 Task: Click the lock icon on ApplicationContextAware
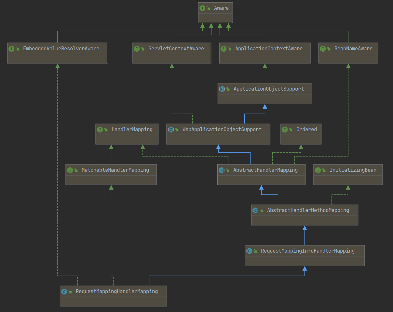pyautogui.click(x=229, y=48)
